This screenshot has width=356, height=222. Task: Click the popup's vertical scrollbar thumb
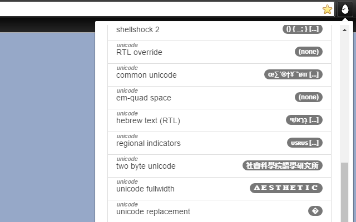point(345,191)
